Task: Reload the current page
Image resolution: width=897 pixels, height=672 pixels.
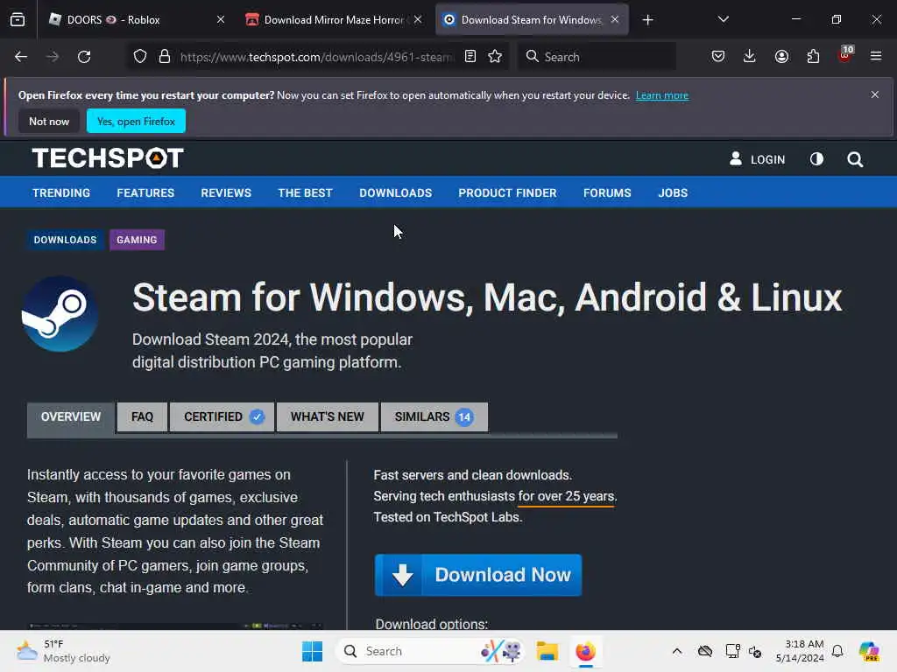Action: [84, 57]
